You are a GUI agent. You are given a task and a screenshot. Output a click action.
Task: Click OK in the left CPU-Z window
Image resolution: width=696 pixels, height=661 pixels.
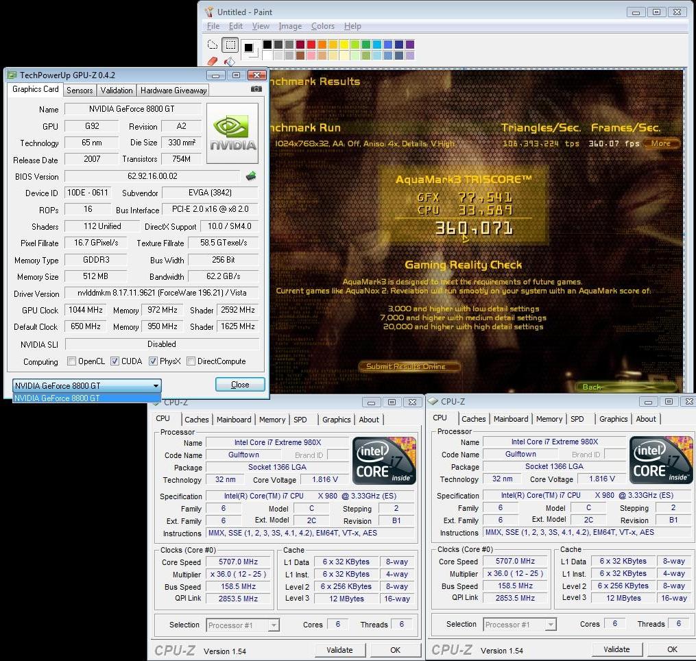(395, 650)
